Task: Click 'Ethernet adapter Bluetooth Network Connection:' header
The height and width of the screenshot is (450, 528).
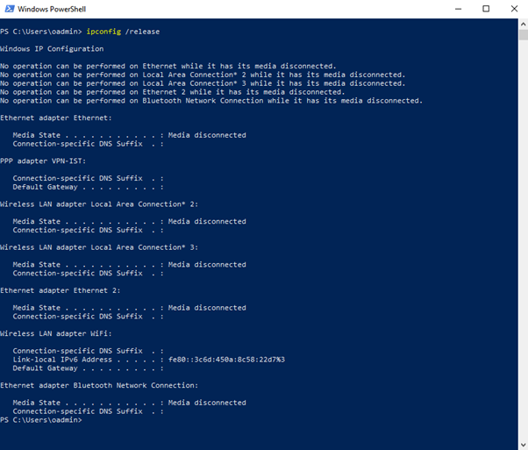Action: click(x=99, y=385)
